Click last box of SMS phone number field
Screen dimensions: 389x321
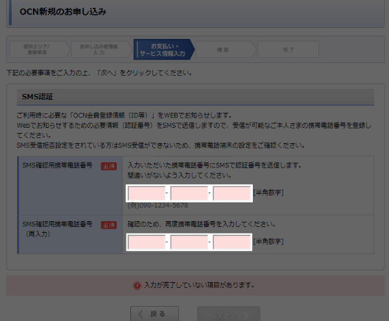tap(232, 193)
